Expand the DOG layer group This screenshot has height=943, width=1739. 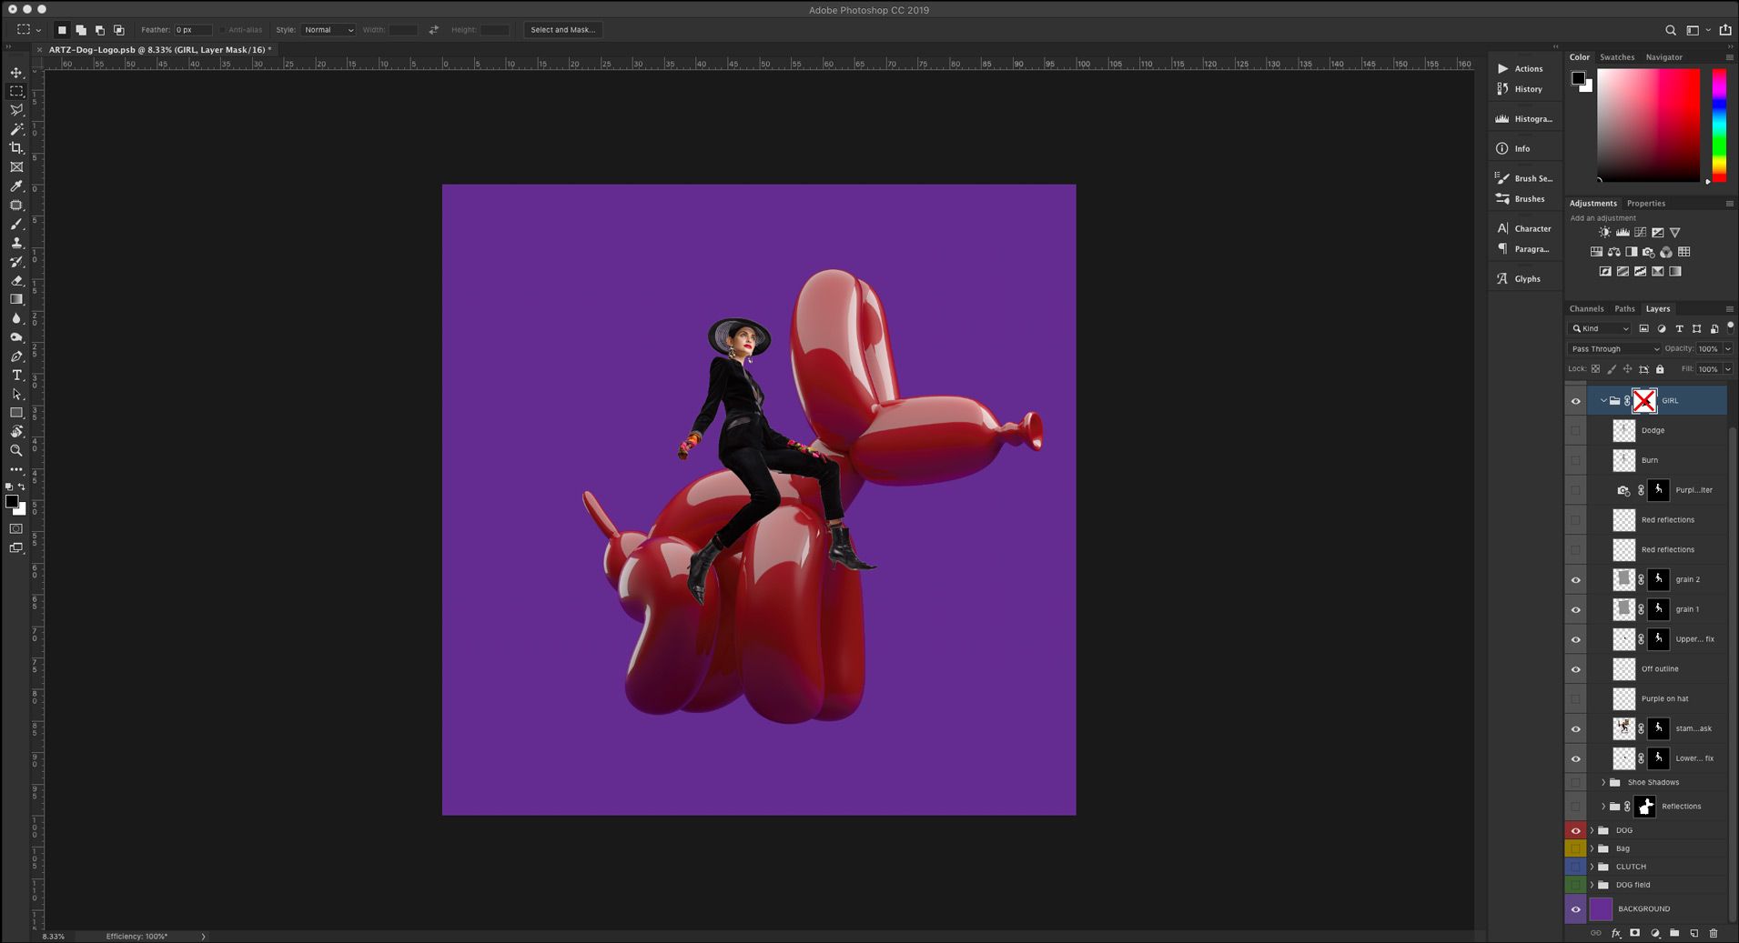(x=1592, y=830)
